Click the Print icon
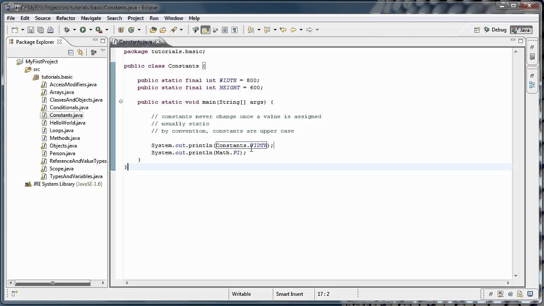Image resolution: width=544 pixels, height=306 pixels. [x=50, y=30]
